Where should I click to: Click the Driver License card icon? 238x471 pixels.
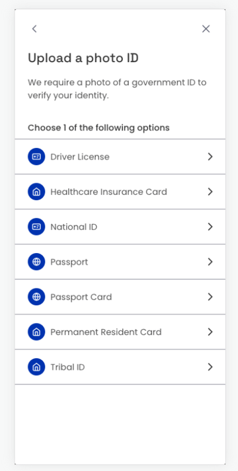(36, 157)
